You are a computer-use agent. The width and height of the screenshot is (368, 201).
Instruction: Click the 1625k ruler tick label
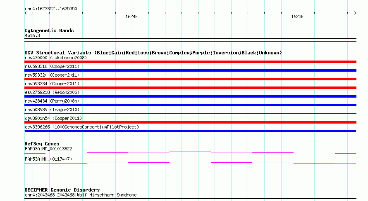click(297, 16)
